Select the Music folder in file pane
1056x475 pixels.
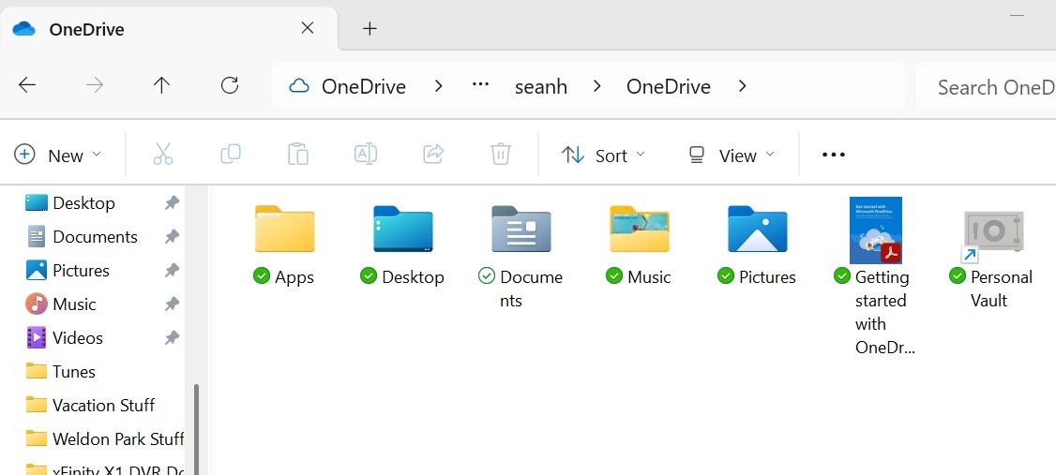pos(640,229)
